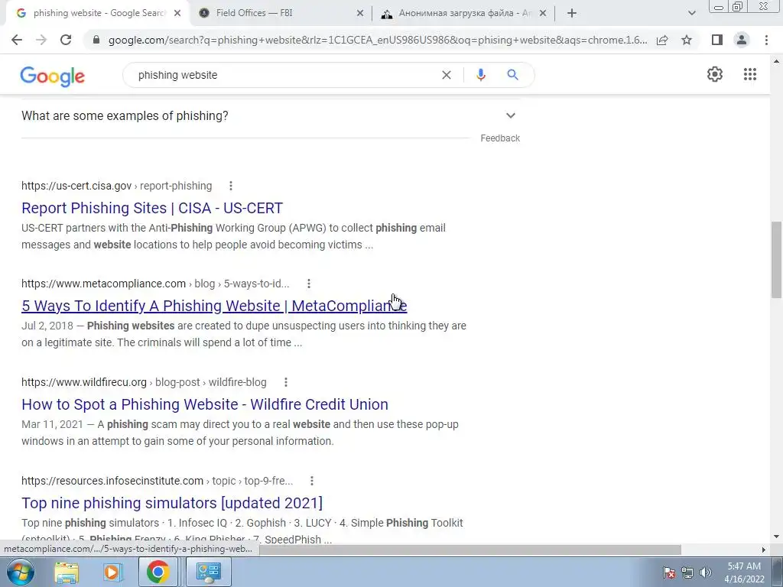783x587 pixels.
Task: Open the Windows Start menu
Action: 20,572
